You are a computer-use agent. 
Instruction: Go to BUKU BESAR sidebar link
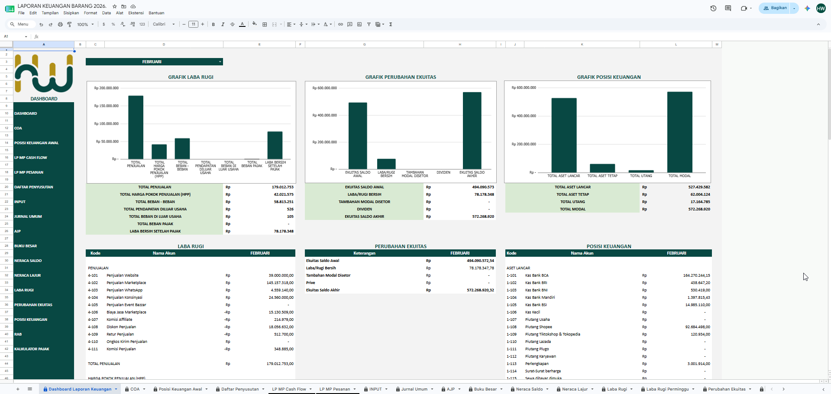coord(26,246)
